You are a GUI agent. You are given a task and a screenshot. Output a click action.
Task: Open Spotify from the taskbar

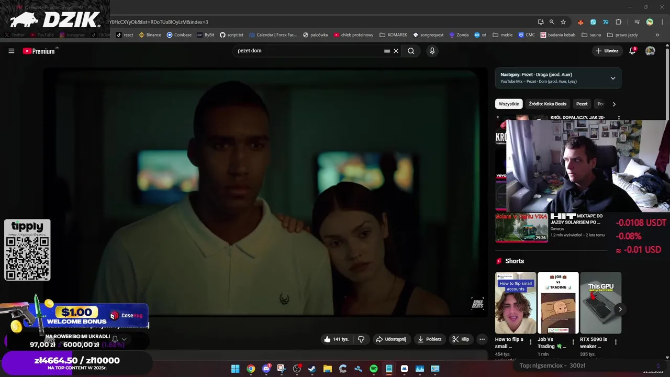click(373, 369)
